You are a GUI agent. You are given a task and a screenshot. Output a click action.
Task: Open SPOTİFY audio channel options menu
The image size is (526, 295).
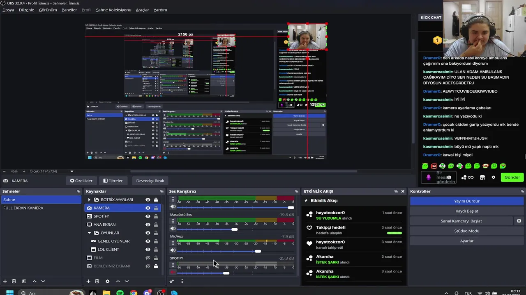click(x=173, y=265)
